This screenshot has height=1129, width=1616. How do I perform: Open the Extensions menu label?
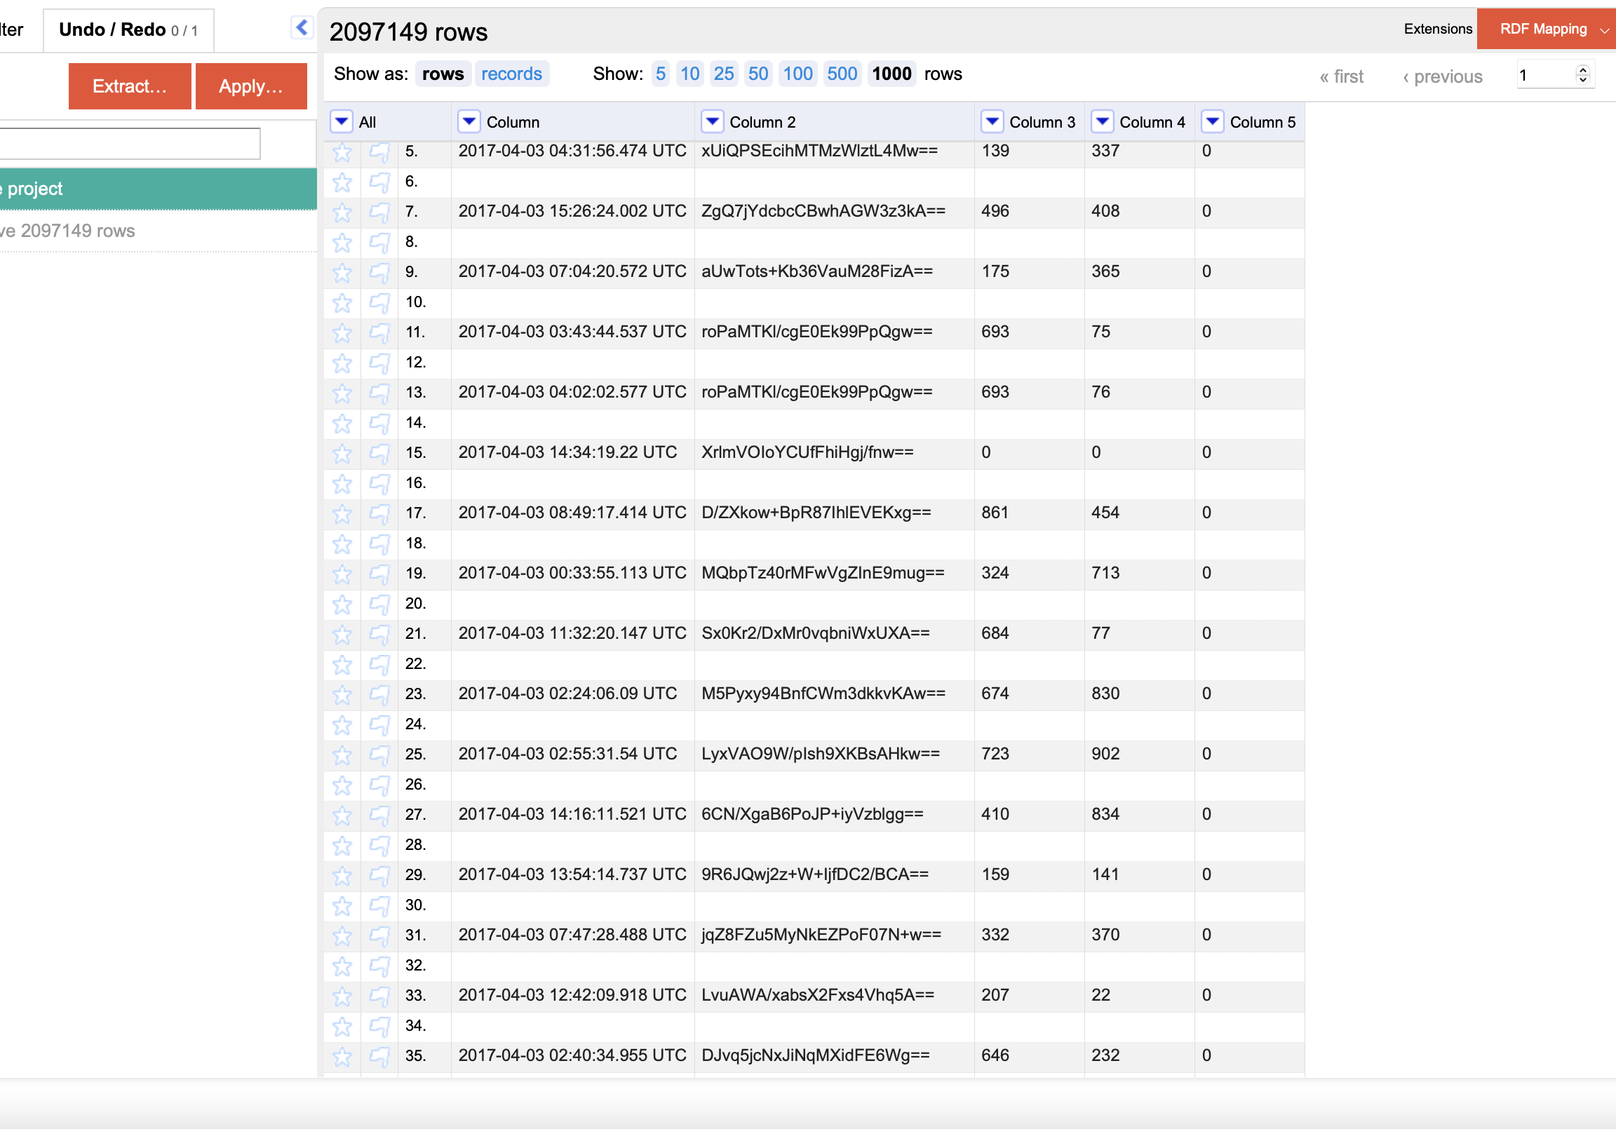[x=1437, y=29]
